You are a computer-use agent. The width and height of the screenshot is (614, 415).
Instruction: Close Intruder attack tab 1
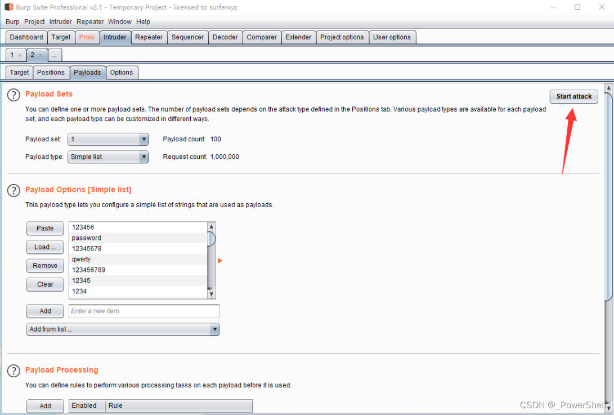pos(20,55)
